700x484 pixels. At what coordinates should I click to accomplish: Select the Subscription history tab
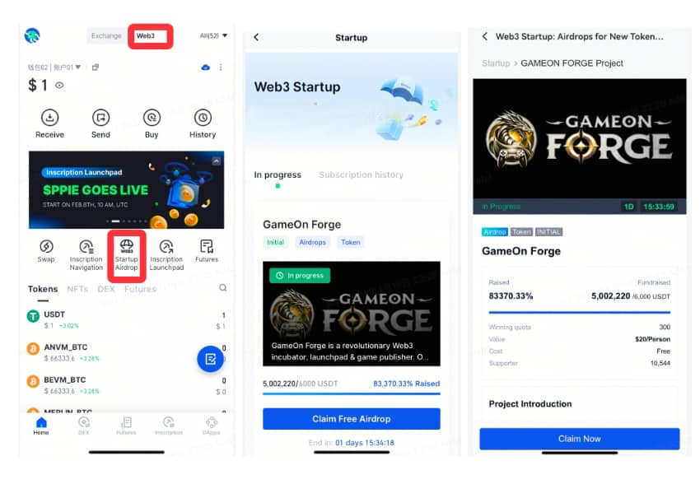point(362,175)
